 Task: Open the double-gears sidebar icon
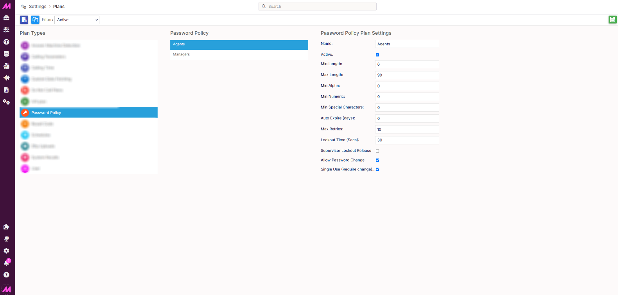tap(6, 102)
